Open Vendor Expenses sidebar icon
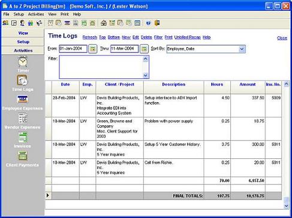This screenshot has height=218, width=292. (x=23, y=118)
